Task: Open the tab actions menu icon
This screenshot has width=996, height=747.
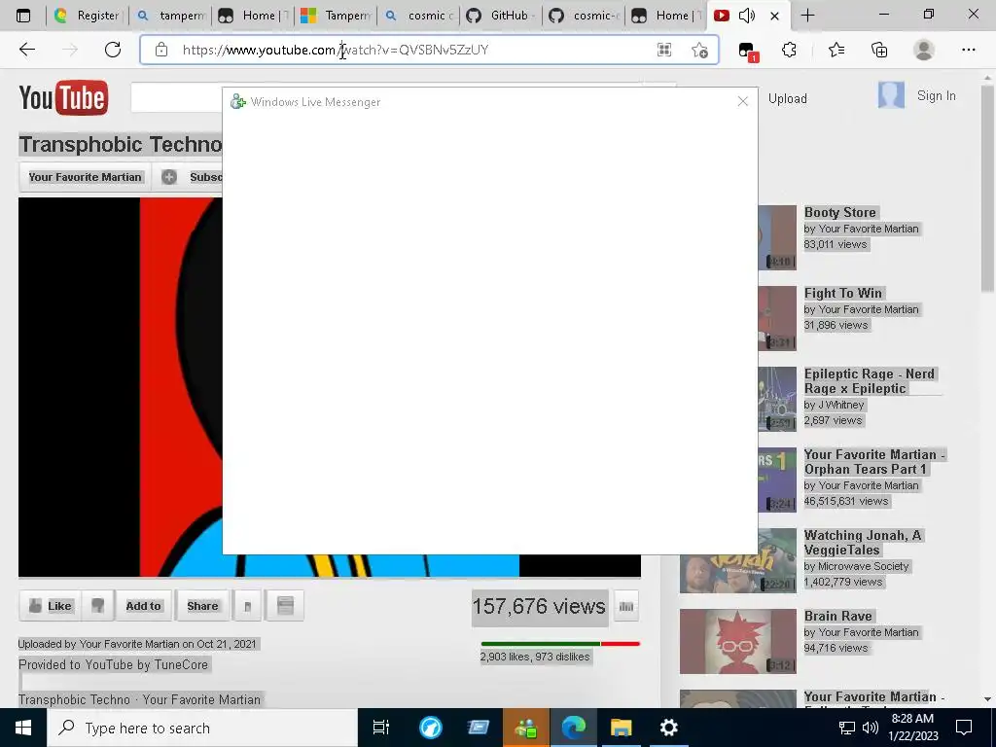Action: point(23,16)
